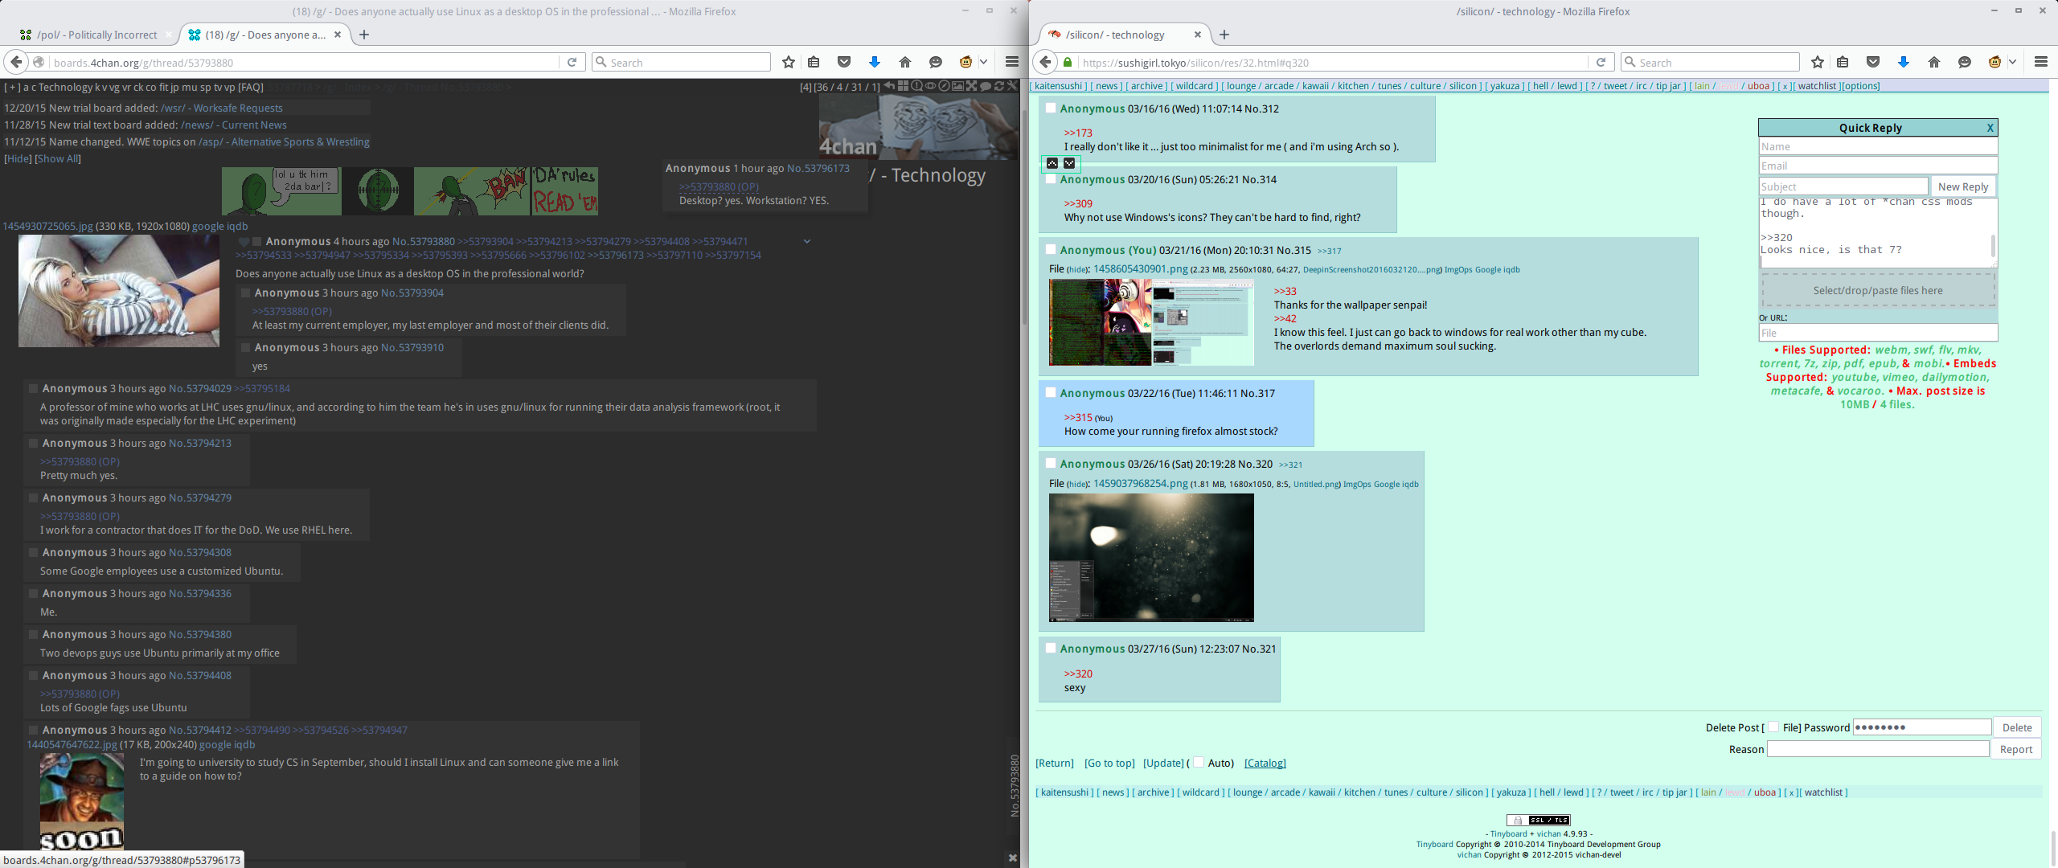
Task: Click the catalog grid icon in 4chan header
Action: click(x=903, y=86)
